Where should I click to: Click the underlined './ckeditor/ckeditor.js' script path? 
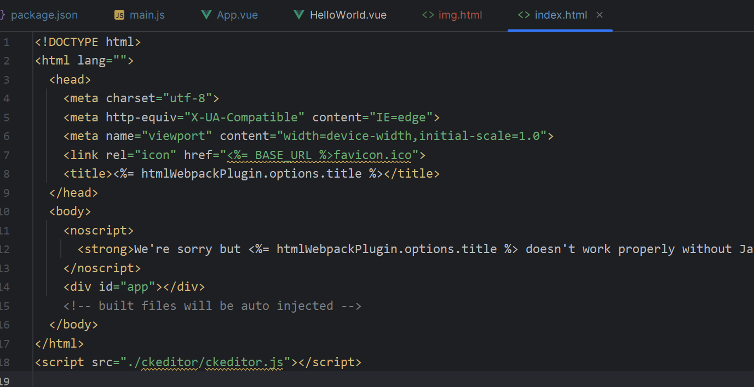pos(205,362)
